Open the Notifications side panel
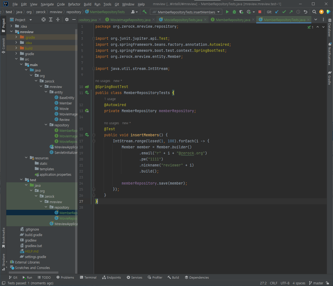The width and height of the screenshot is (333, 286). [x=330, y=54]
